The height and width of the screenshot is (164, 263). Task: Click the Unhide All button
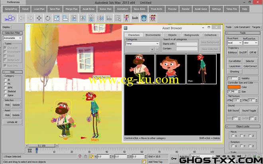(12, 122)
